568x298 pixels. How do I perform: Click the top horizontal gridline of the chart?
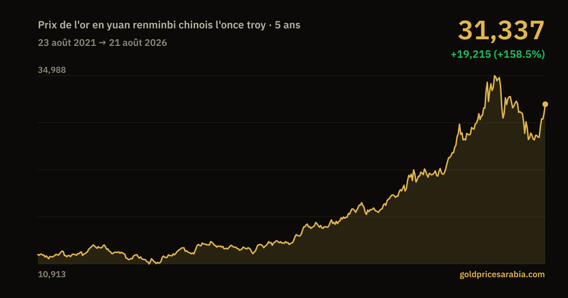(x=292, y=76)
